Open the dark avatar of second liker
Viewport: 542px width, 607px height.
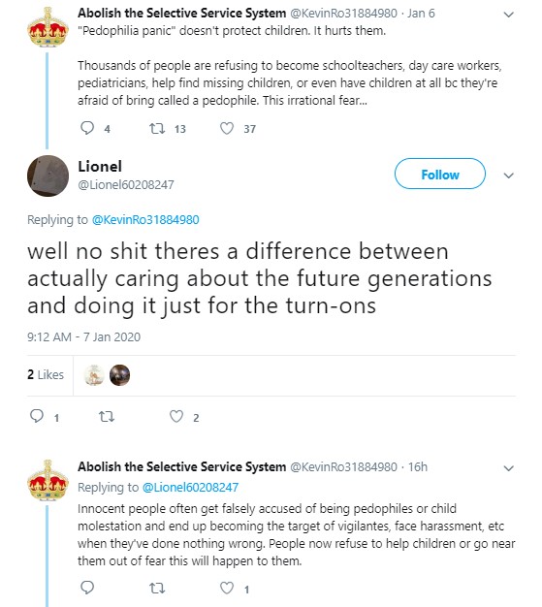(119, 375)
